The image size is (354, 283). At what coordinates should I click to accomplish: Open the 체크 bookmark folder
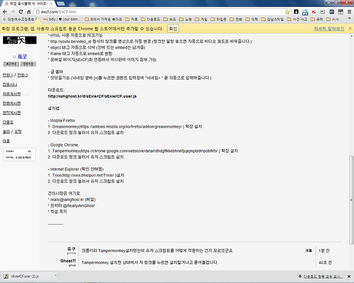pyautogui.click(x=169, y=19)
